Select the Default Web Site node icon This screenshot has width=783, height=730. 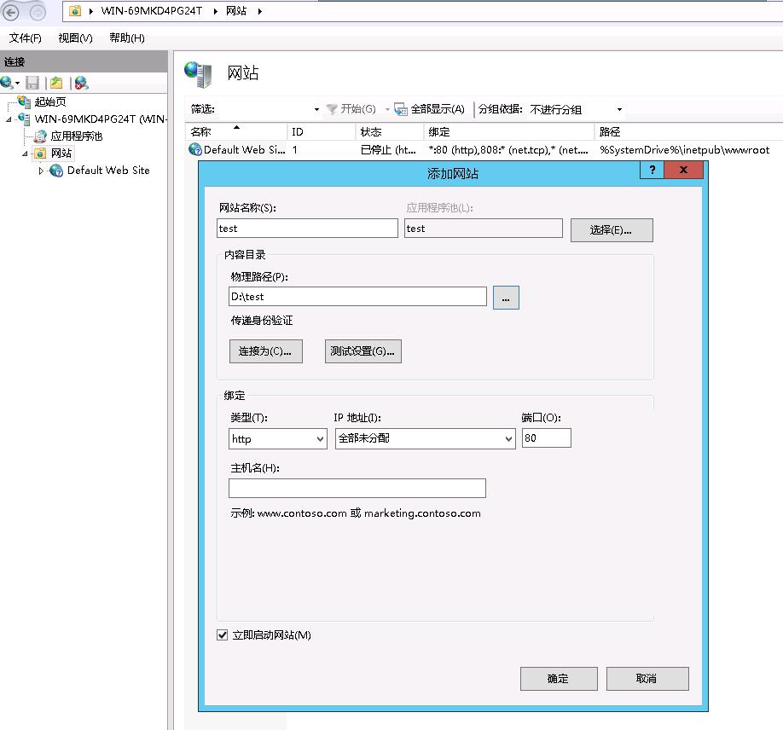tap(56, 171)
